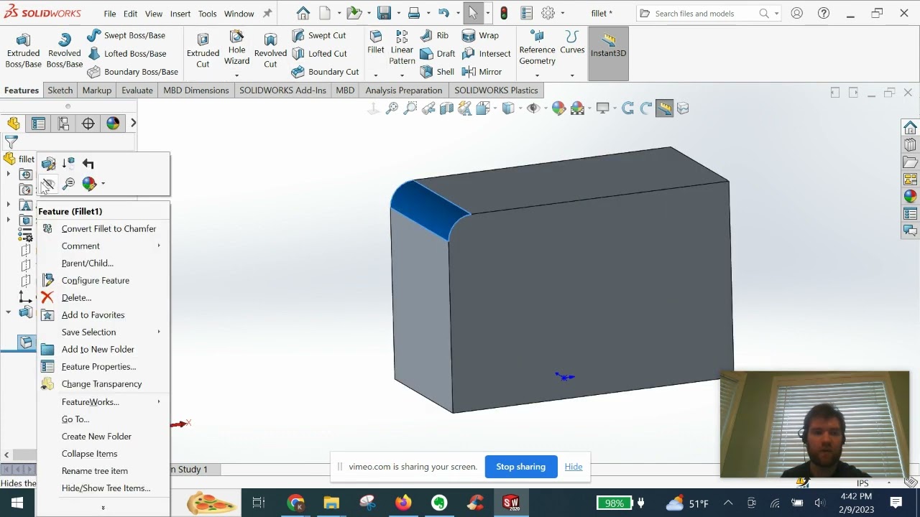Image resolution: width=920 pixels, height=517 pixels.
Task: Start the Revolved Cut tool
Action: coord(270,51)
